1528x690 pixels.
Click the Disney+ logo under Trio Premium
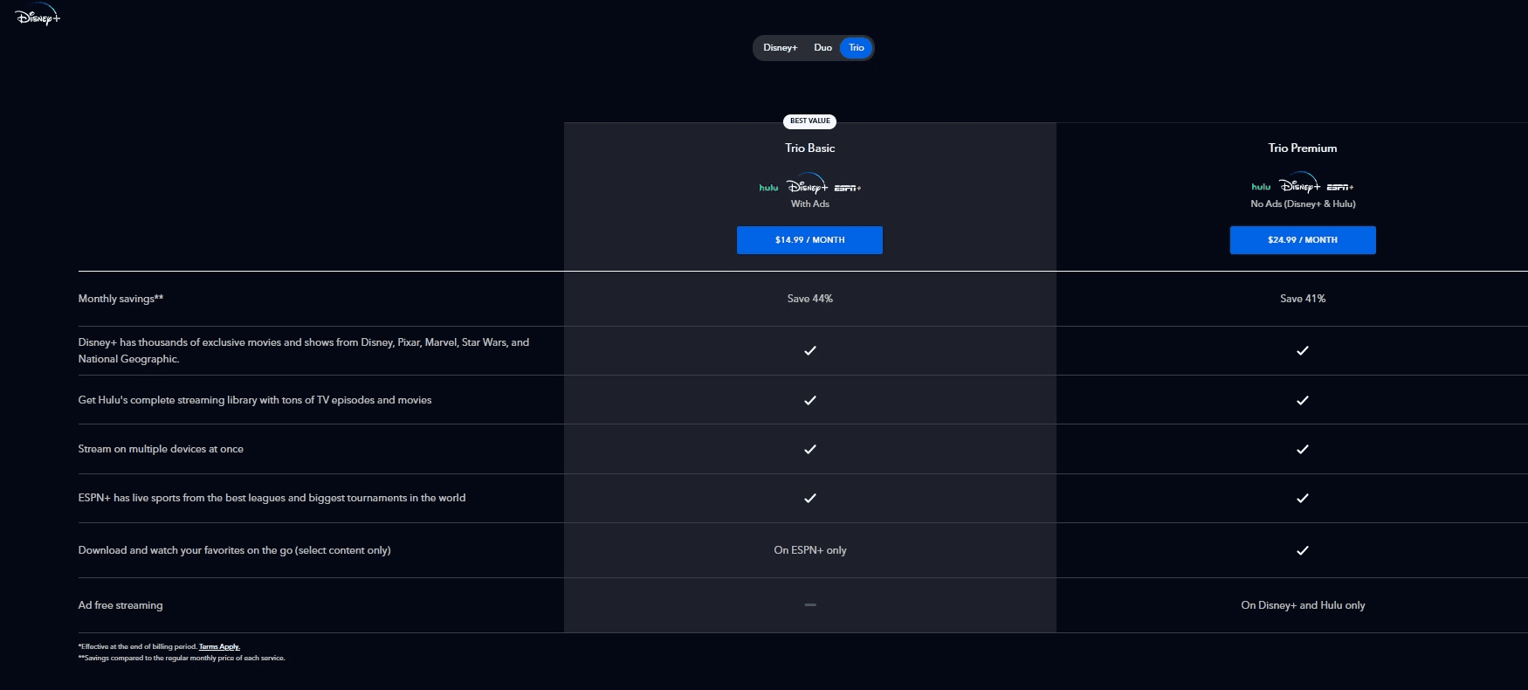coord(1300,184)
